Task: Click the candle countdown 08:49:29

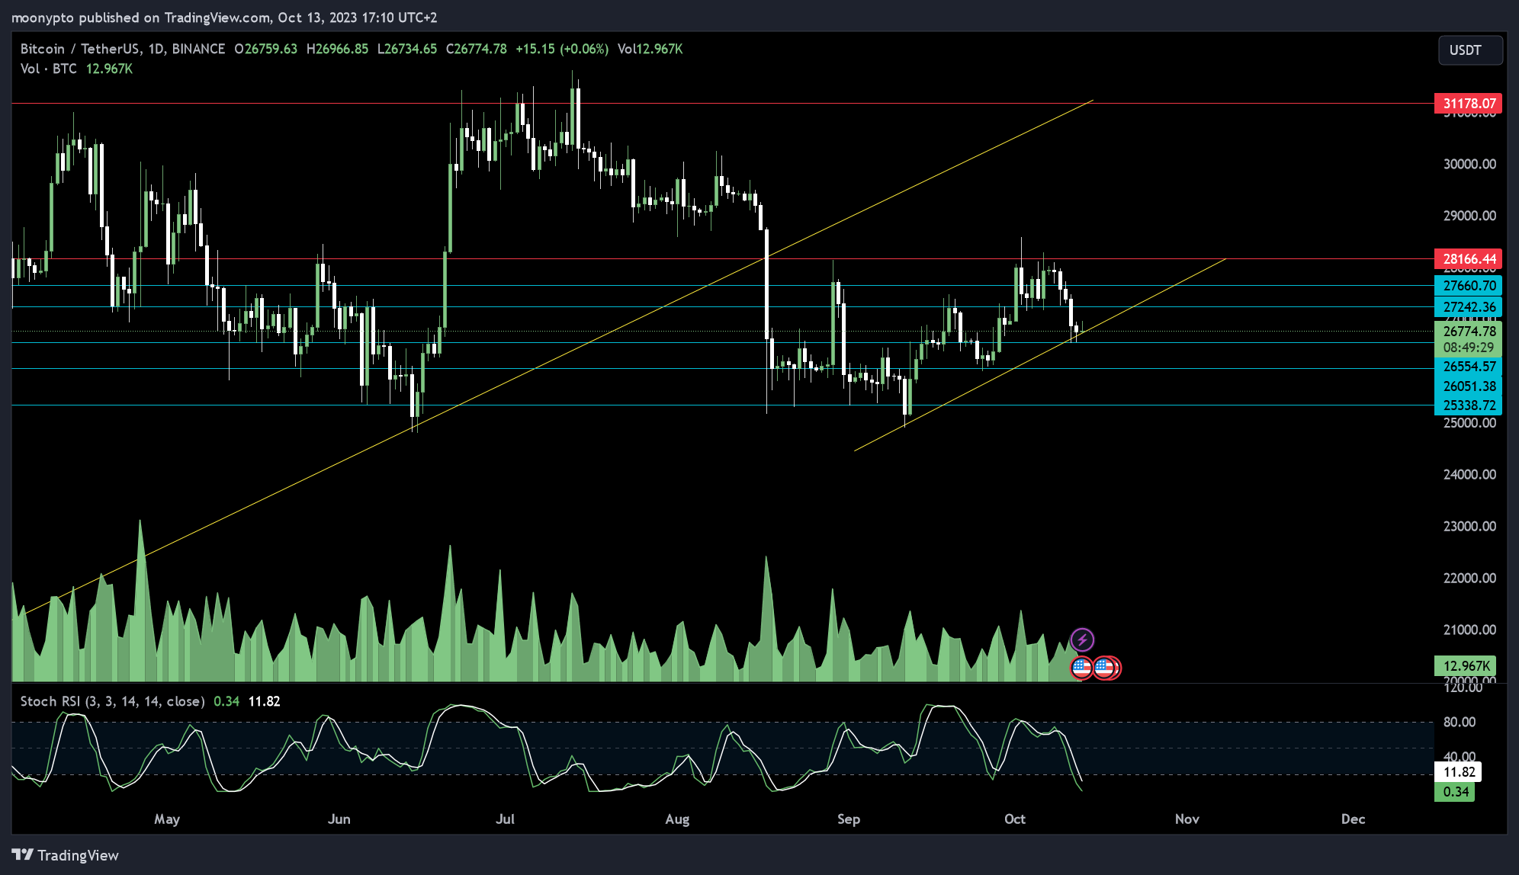Action: [1469, 348]
